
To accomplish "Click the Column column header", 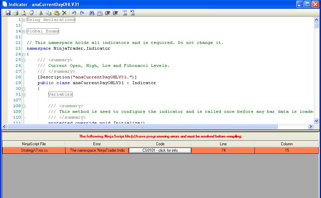I will [287, 144].
